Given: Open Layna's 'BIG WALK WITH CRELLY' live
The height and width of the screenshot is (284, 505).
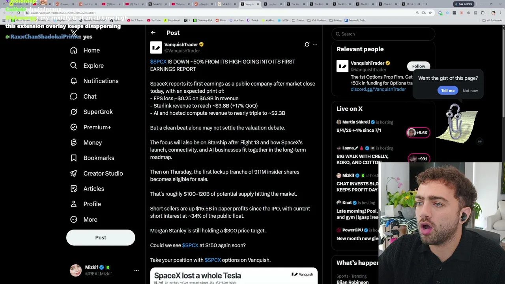Looking at the screenshot, I should (362, 159).
